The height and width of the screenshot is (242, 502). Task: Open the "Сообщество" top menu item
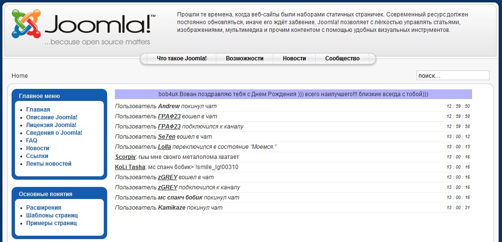coord(342,58)
